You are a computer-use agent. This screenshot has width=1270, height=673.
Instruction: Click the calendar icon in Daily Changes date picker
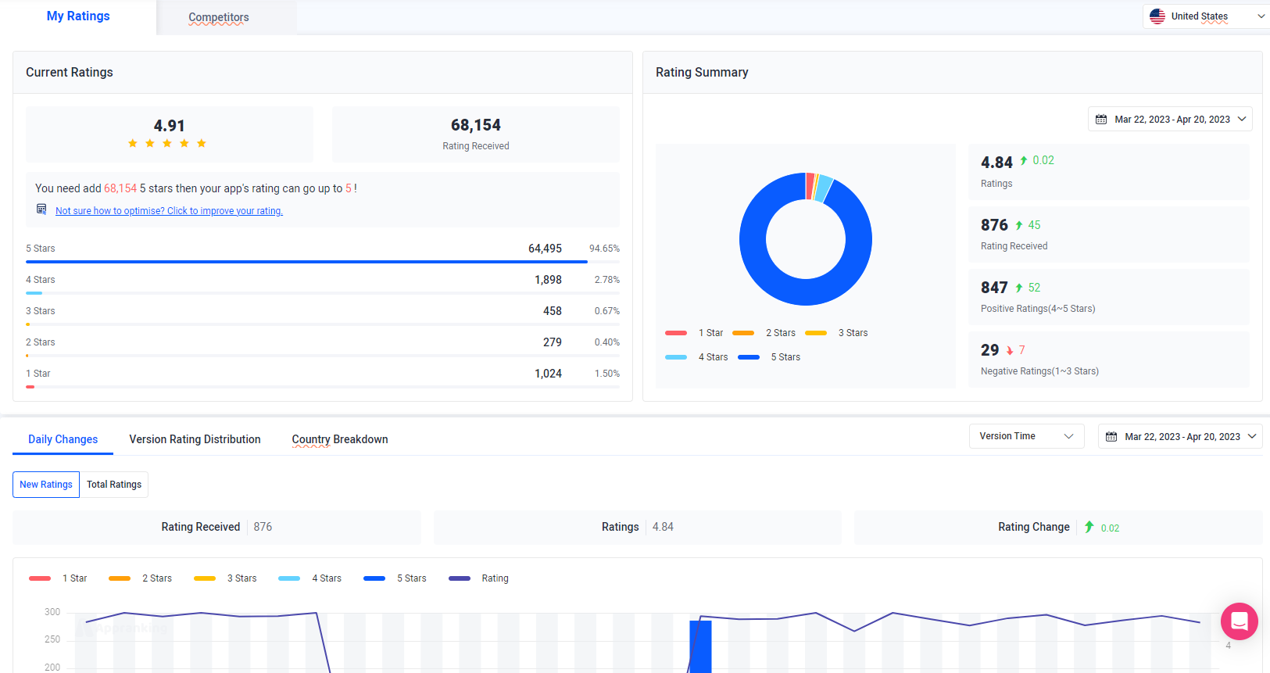click(x=1111, y=437)
